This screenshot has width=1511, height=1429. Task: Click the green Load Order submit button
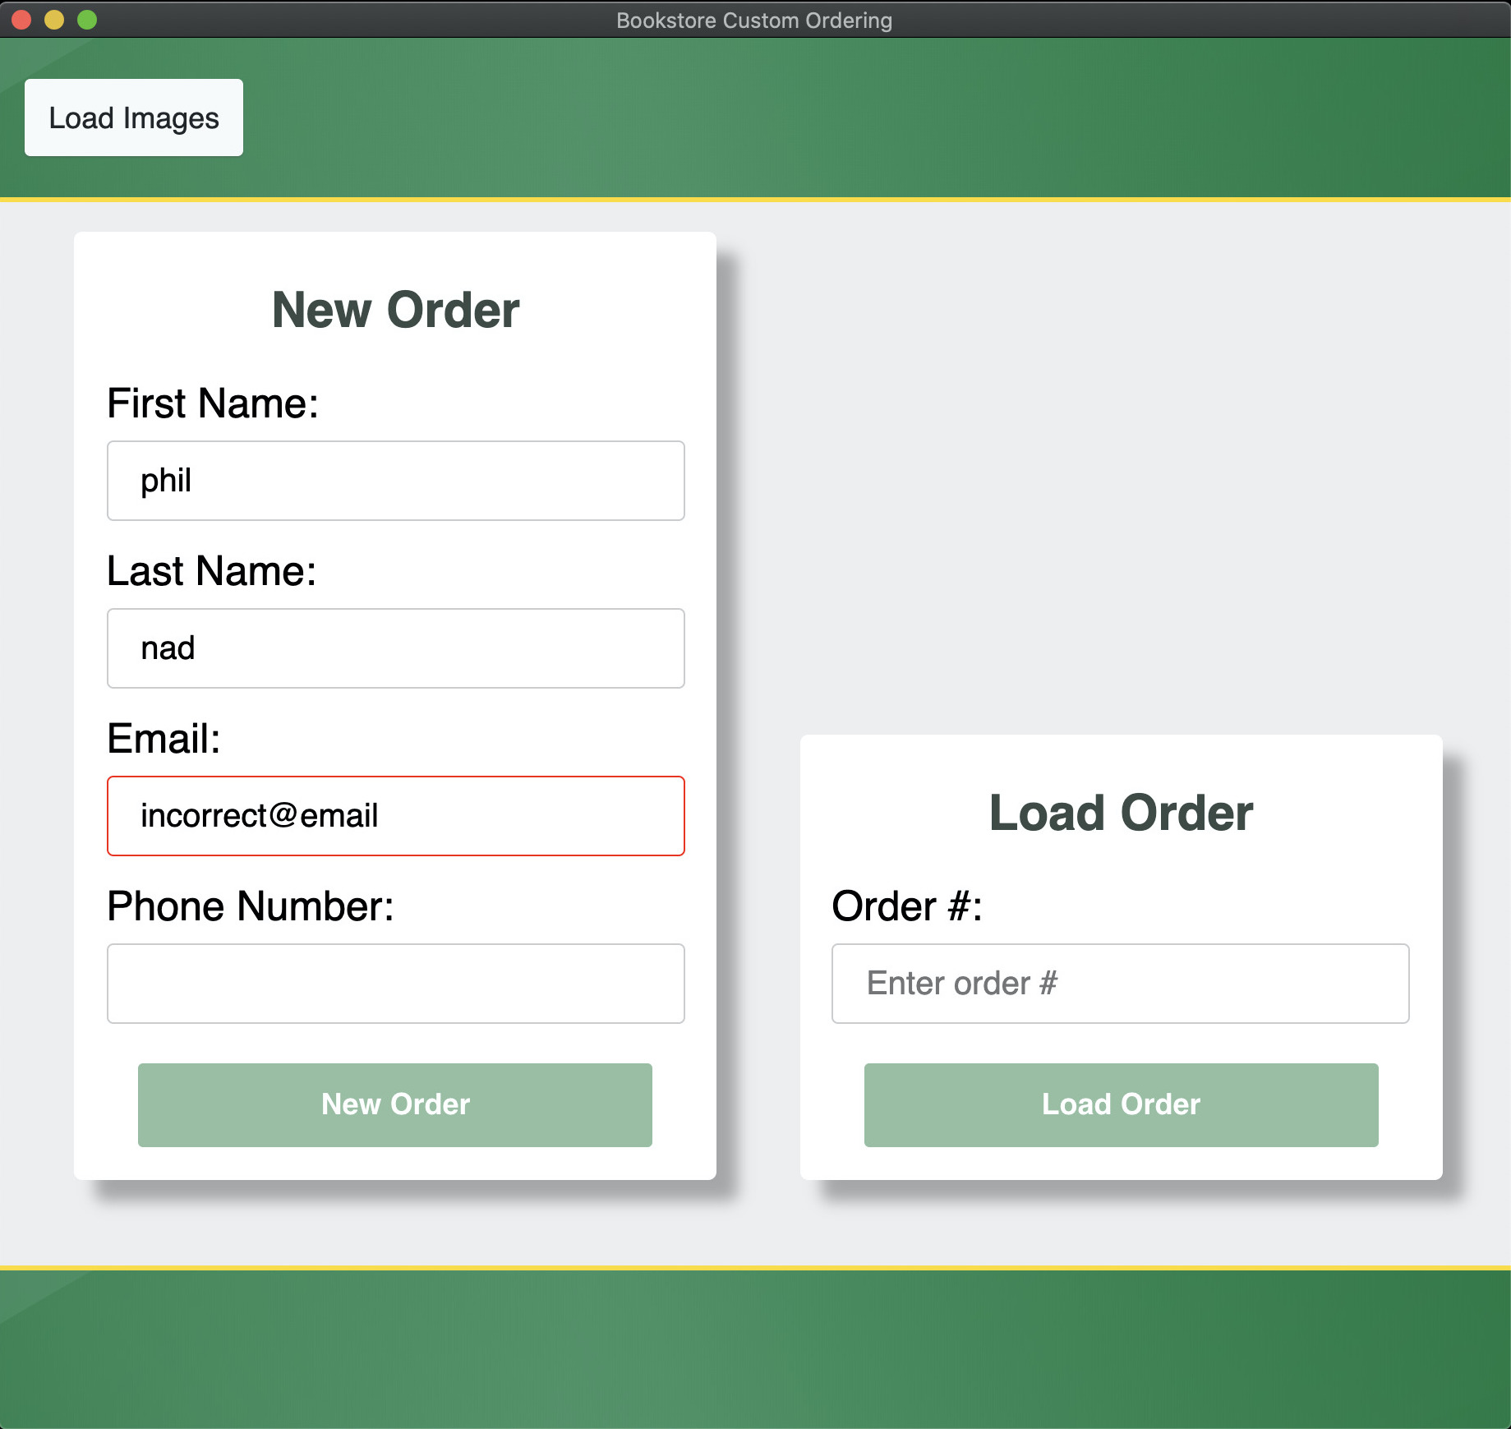1121,1104
